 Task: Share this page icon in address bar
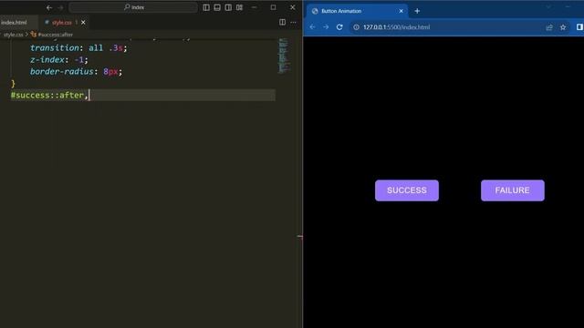(x=549, y=27)
